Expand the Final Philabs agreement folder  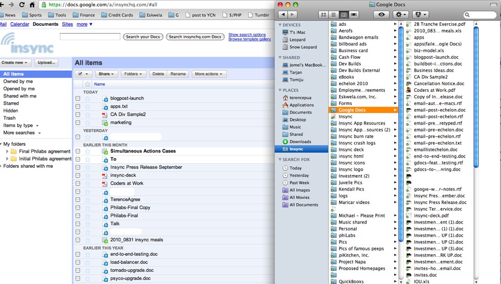7,151
